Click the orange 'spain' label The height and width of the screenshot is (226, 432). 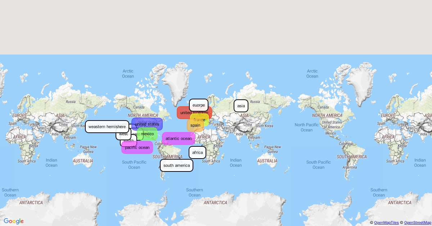click(x=195, y=125)
